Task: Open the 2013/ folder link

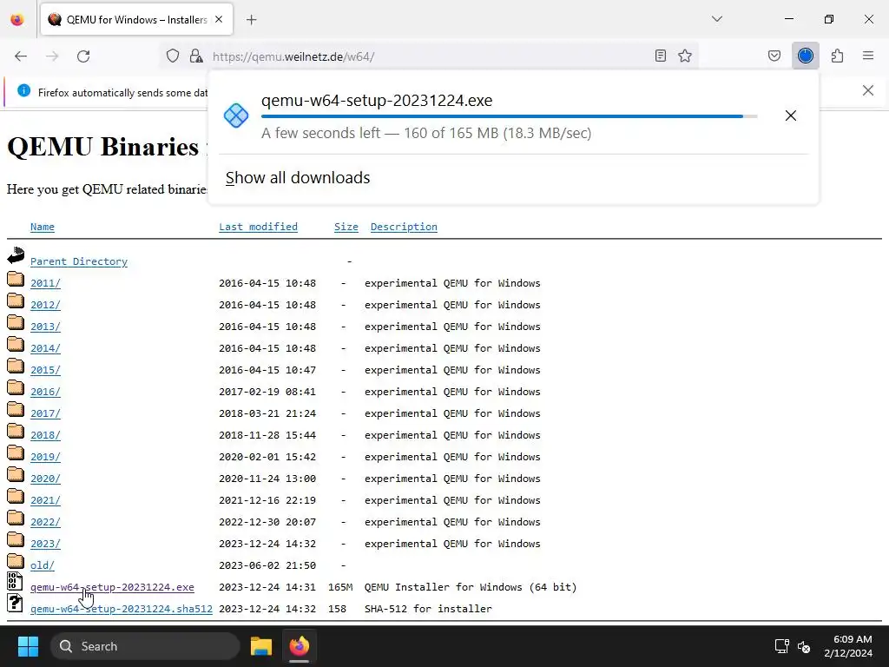Action: click(x=45, y=327)
